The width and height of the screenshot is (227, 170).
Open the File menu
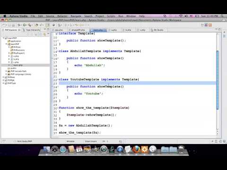point(33,16)
